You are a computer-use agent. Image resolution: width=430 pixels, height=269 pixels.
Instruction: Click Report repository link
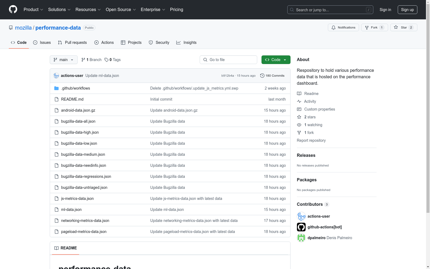tap(311, 140)
